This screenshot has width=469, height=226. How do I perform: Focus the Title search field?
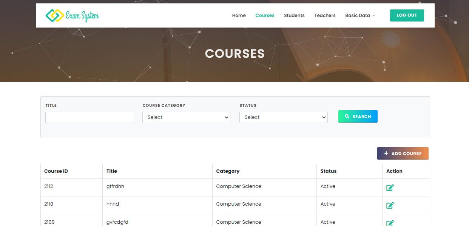point(89,117)
